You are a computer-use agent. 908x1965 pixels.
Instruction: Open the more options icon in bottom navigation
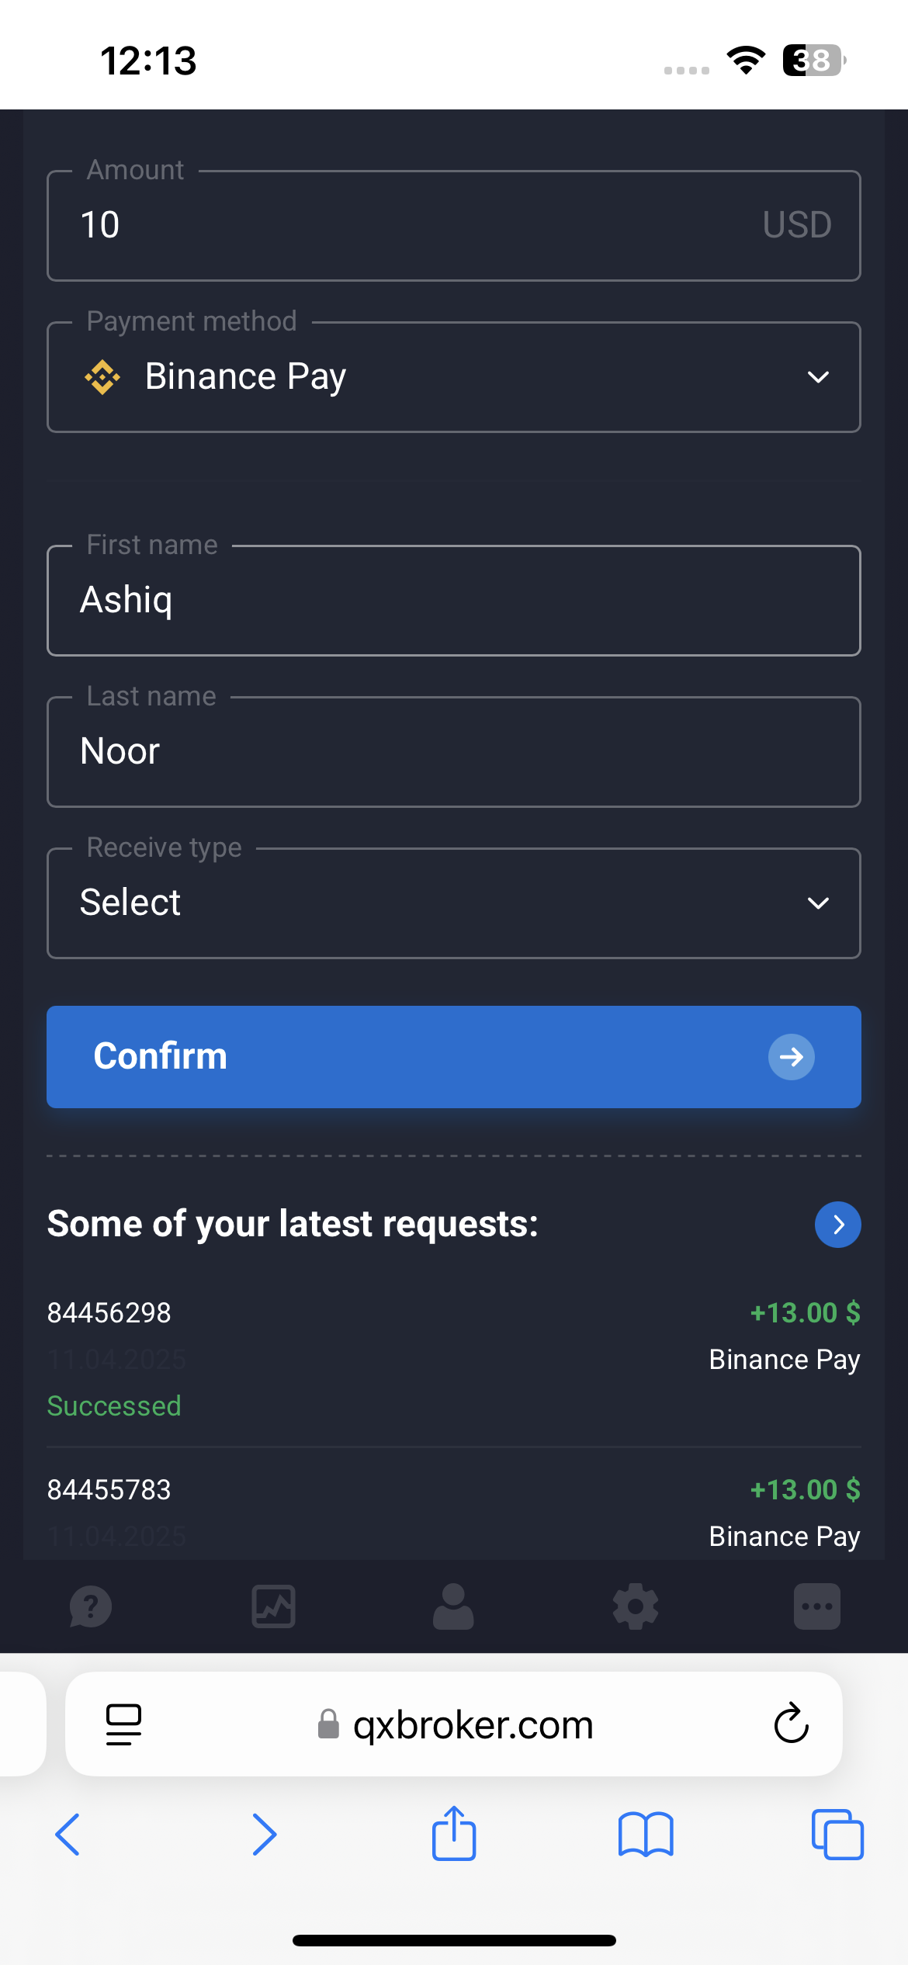pos(816,1606)
